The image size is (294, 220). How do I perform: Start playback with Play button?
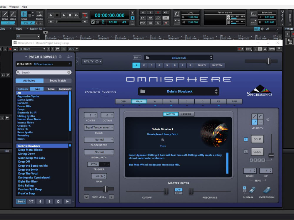[x=64, y=15]
